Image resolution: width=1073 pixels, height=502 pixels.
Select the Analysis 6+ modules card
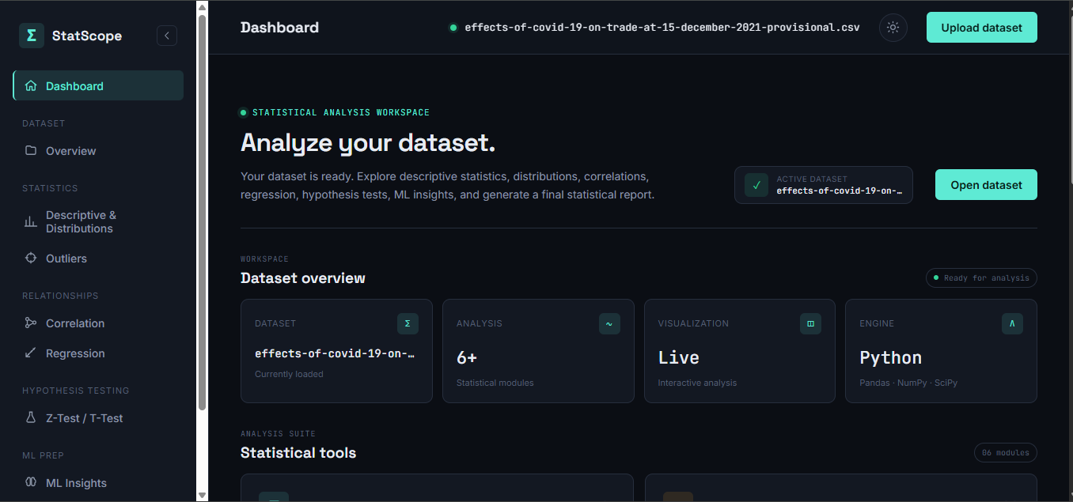pyautogui.click(x=538, y=351)
